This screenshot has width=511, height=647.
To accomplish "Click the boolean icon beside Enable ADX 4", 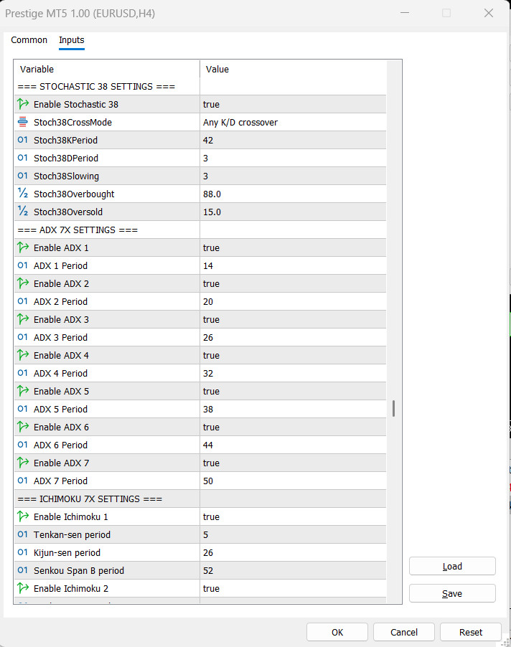I will click(x=23, y=355).
